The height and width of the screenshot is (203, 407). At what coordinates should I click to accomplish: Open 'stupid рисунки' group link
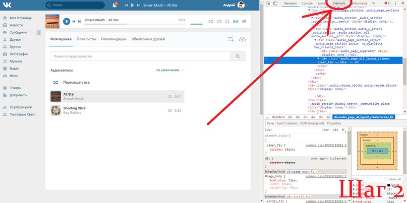[21, 107]
